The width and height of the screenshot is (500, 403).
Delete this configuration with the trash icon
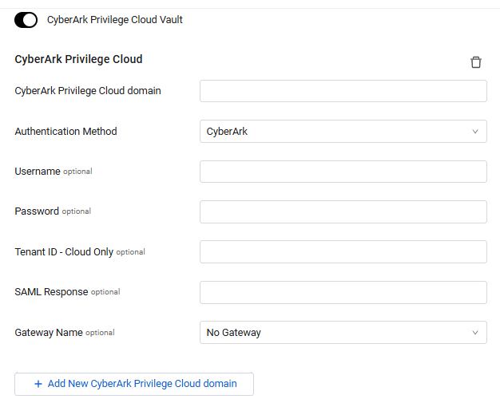point(476,62)
